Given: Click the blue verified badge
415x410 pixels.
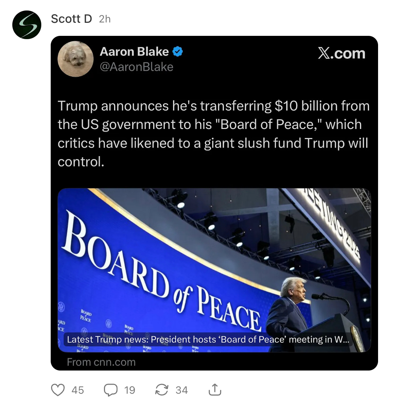Looking at the screenshot, I should tap(177, 52).
